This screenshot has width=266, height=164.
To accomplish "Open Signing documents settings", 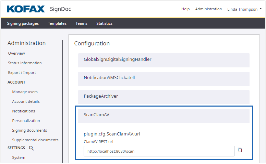I will [x=29, y=130].
